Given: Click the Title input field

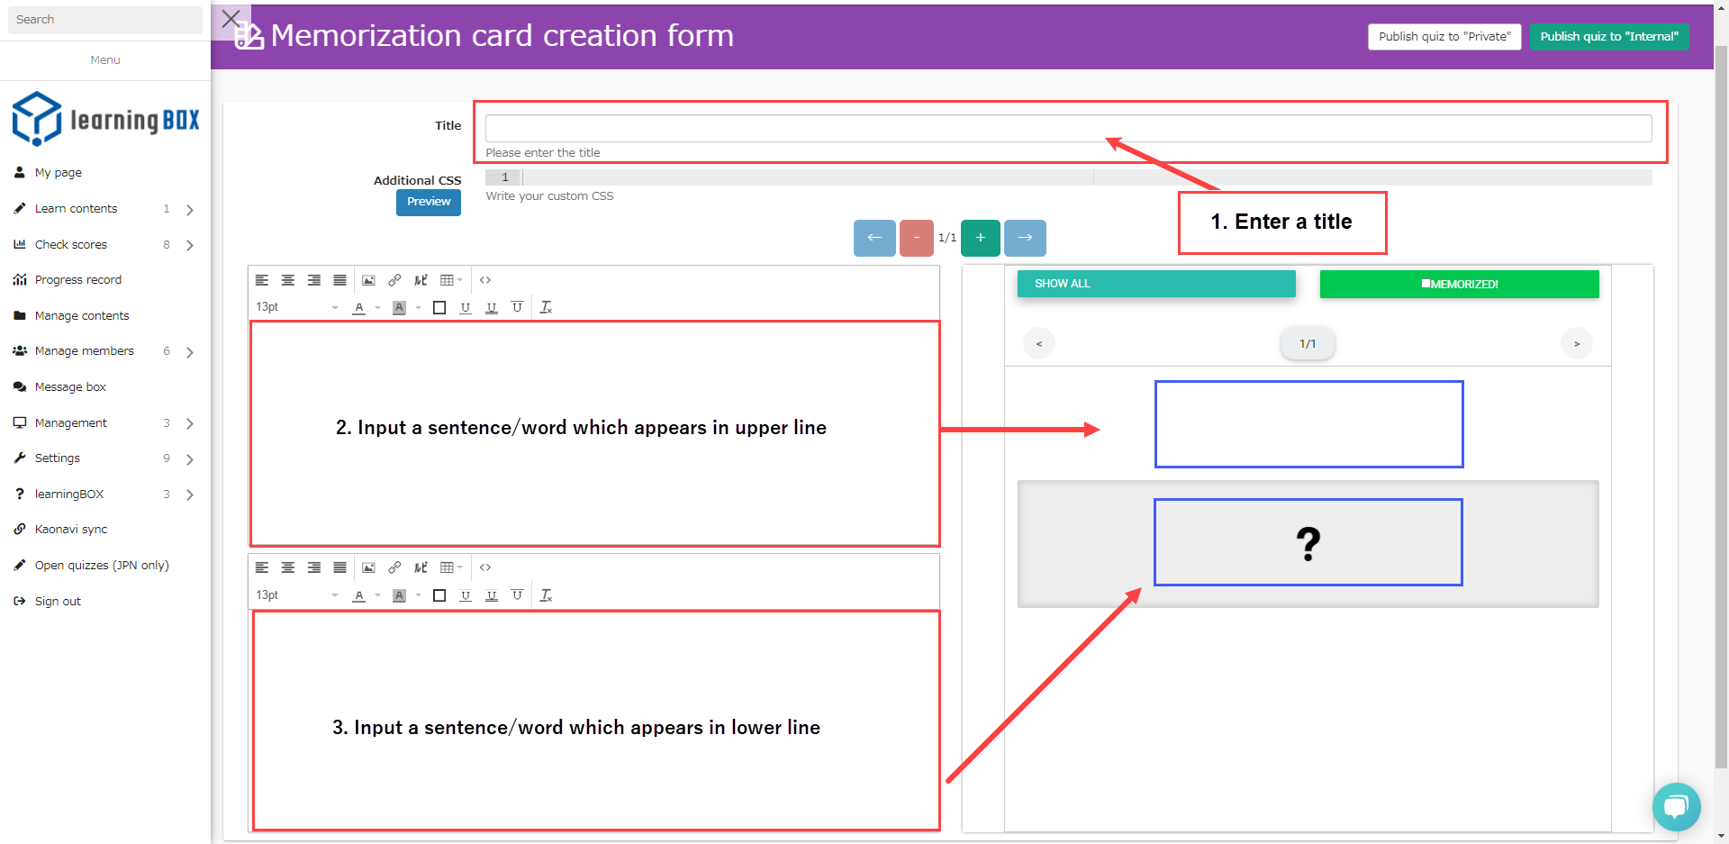Looking at the screenshot, I should point(1068,128).
